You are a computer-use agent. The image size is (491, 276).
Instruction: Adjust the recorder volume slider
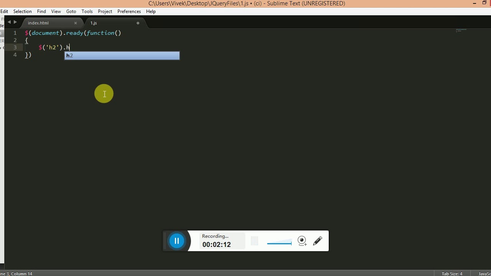tap(279, 243)
